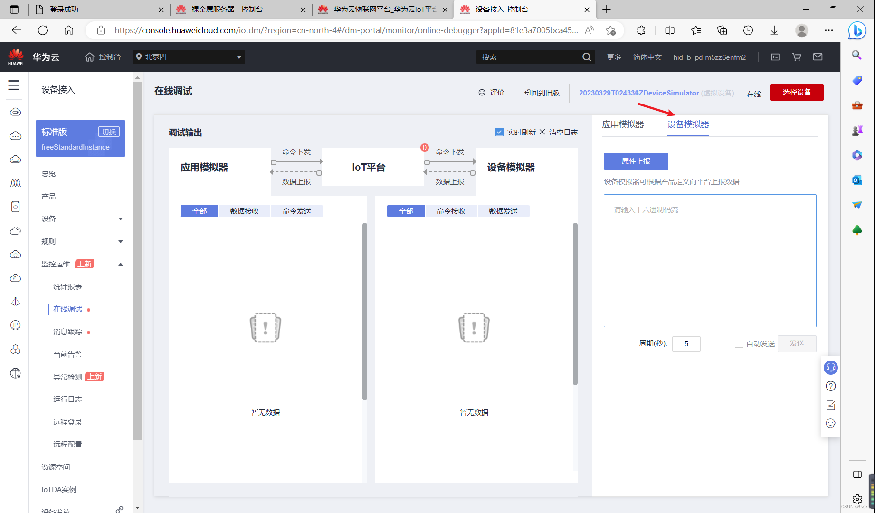Click the link icon beside 设备发放
This screenshot has width=875, height=513.
120,509
